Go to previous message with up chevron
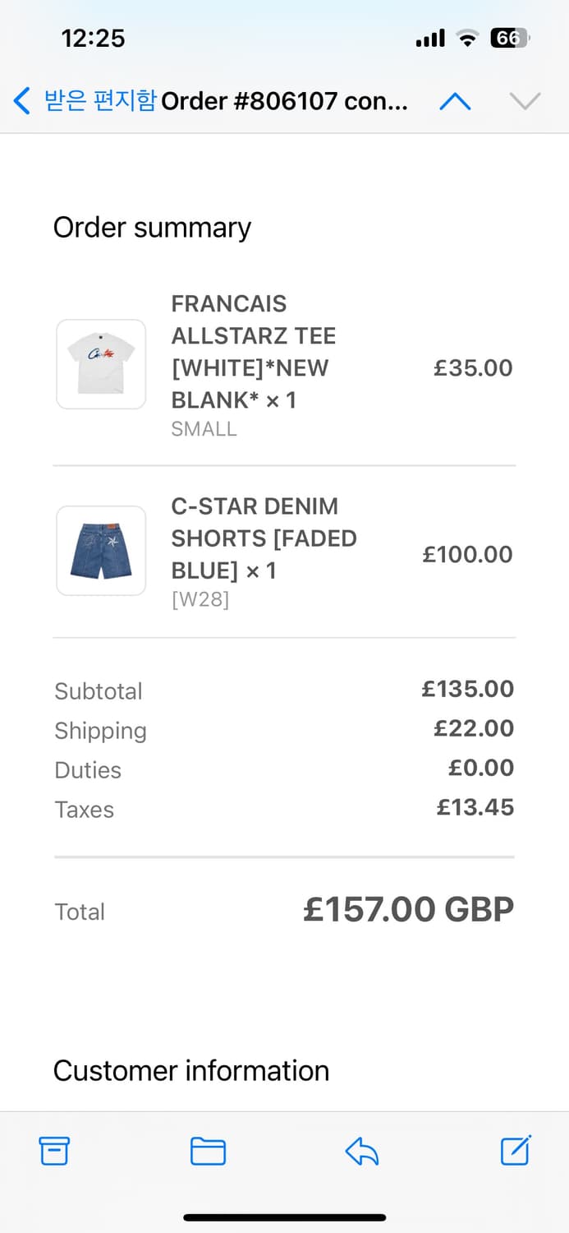The width and height of the screenshot is (569, 1233). coord(455,101)
